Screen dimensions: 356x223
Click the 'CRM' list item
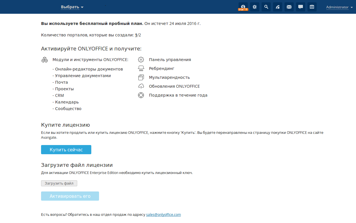(x=59, y=95)
